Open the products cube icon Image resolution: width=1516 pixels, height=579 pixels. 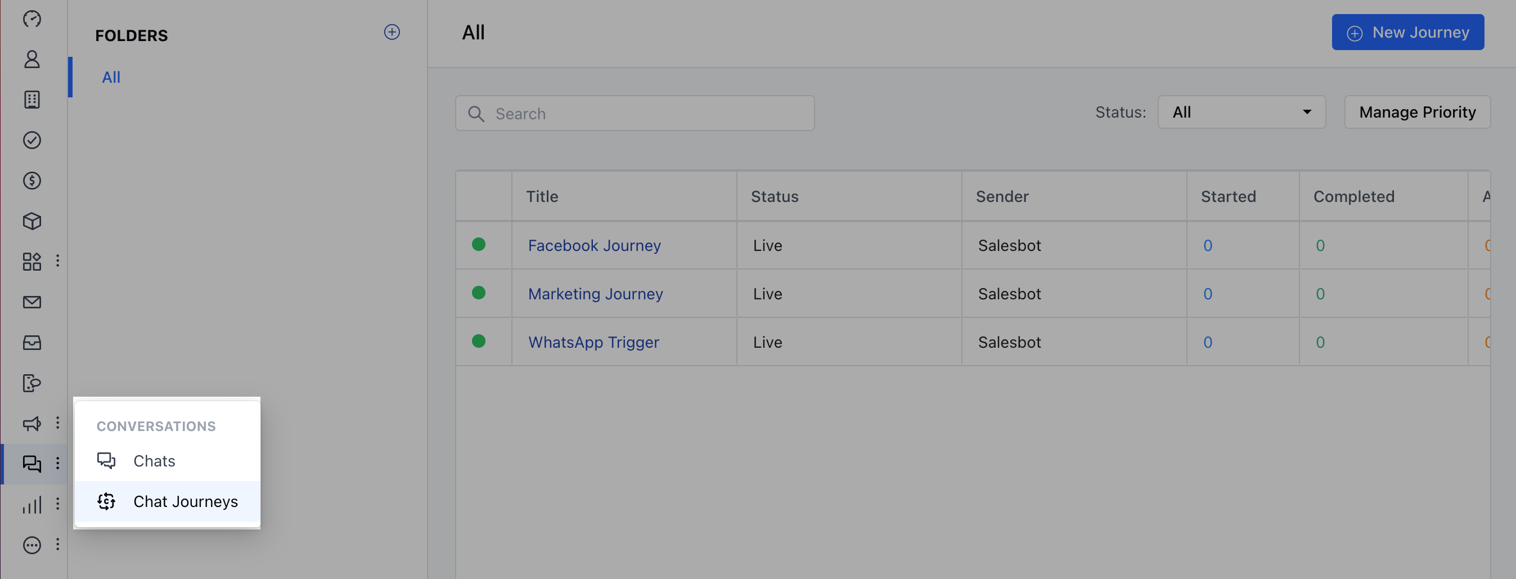coord(32,221)
